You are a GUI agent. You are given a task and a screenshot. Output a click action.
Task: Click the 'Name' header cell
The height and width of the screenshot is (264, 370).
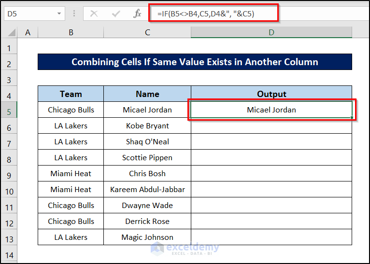[147, 94]
